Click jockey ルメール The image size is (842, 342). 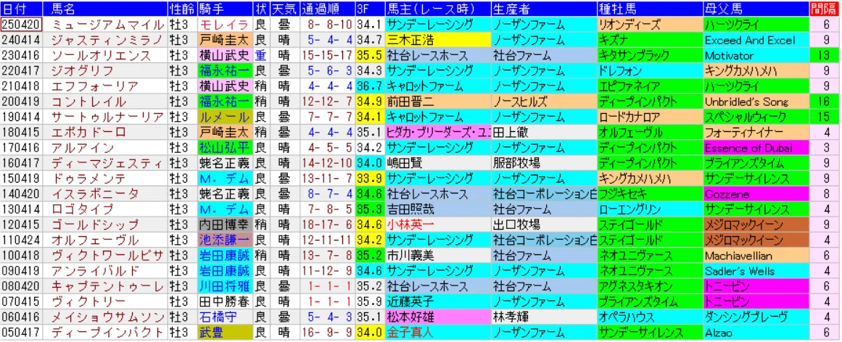[x=224, y=117]
